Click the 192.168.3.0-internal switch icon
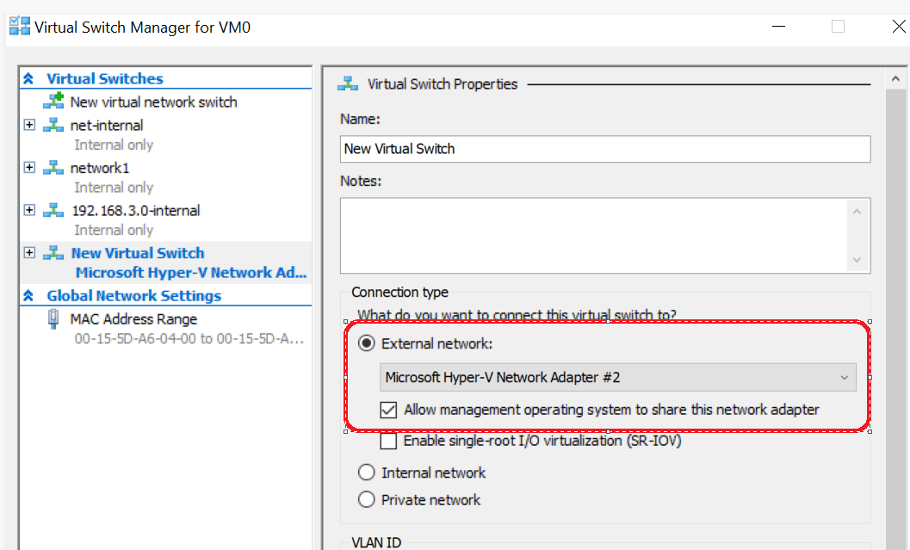Screen dimensions: 910x550 pyautogui.click(x=53, y=210)
